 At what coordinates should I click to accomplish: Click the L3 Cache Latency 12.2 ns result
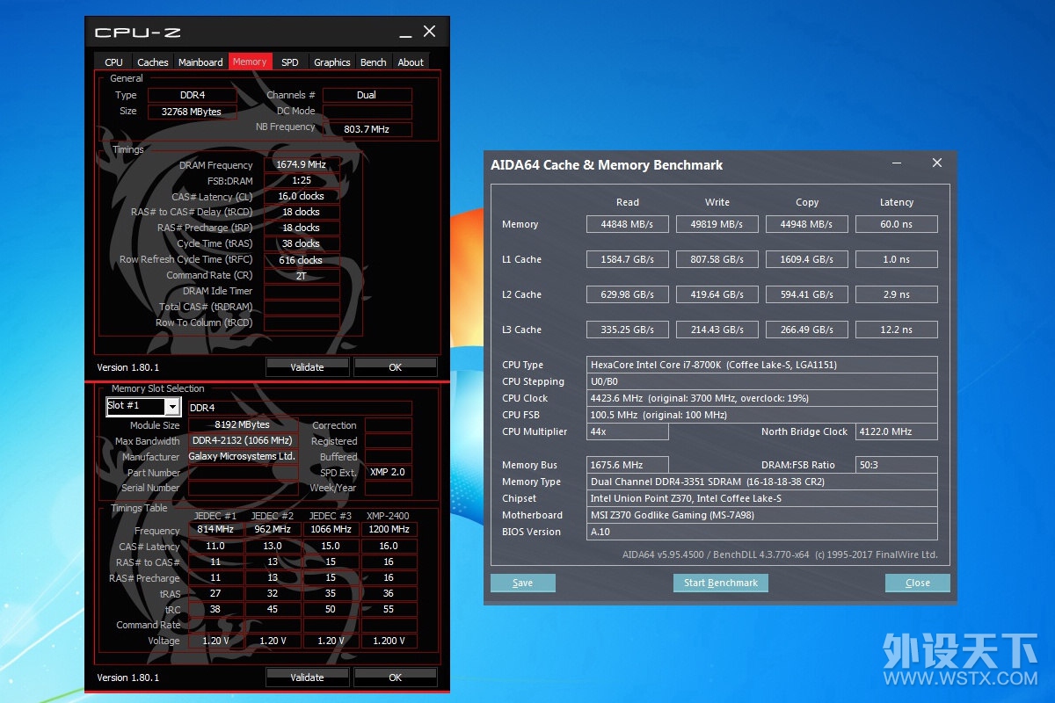(897, 330)
